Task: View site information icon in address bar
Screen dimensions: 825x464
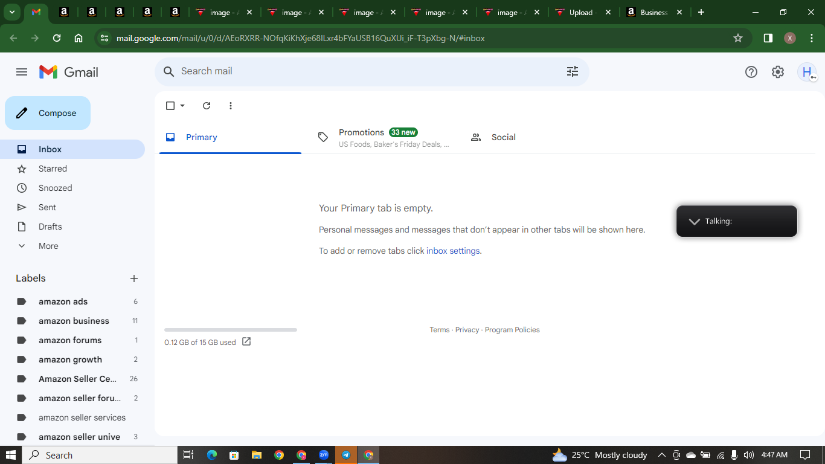Action: click(104, 38)
